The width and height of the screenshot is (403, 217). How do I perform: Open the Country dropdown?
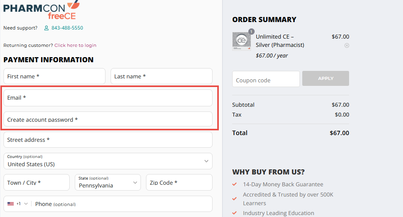(x=108, y=161)
